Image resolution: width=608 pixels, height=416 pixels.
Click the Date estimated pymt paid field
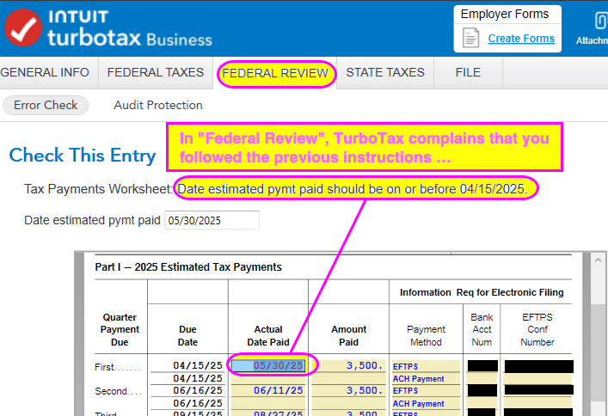[212, 220]
